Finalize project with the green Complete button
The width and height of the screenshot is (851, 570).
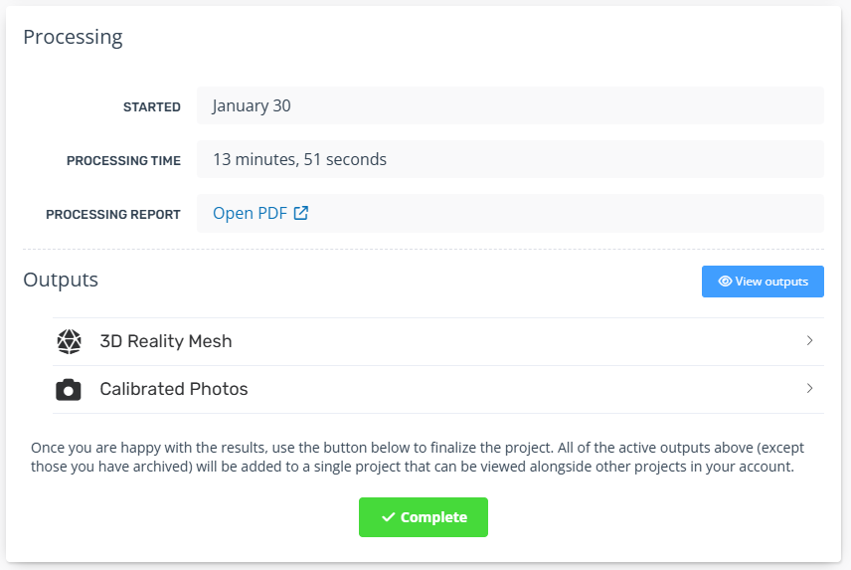[424, 517]
